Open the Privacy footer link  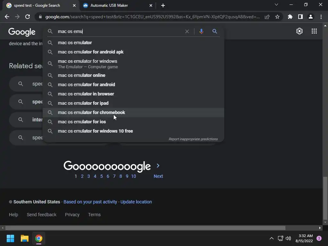(x=72, y=215)
